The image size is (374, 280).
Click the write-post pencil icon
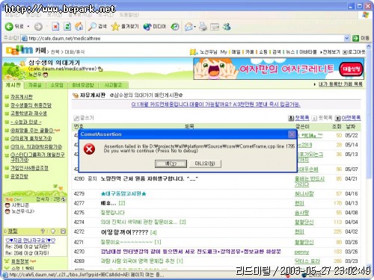(76, 118)
